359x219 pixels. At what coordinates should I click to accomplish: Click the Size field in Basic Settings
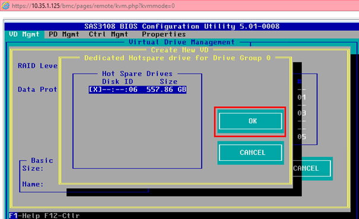[33, 169]
